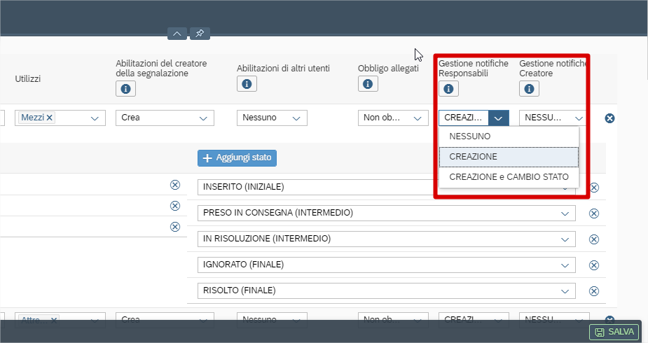Open info for Abilitazioni del creatore della segnalazione

125,89
